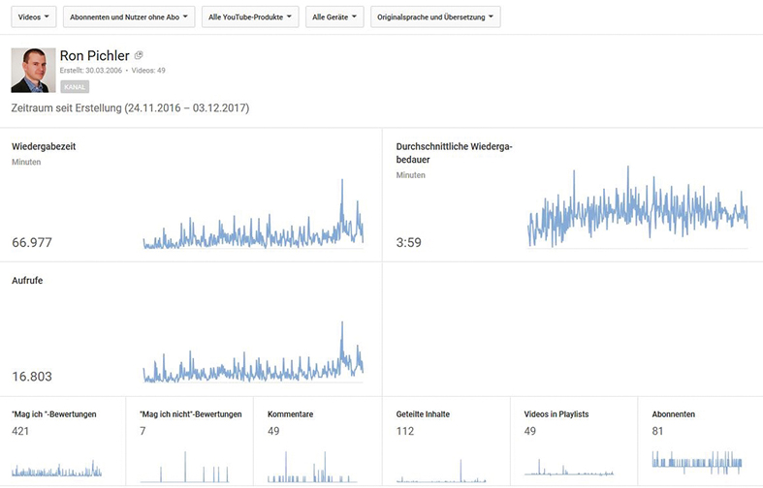Open the Kommentare stats
763x488 pixels.
tap(290, 414)
